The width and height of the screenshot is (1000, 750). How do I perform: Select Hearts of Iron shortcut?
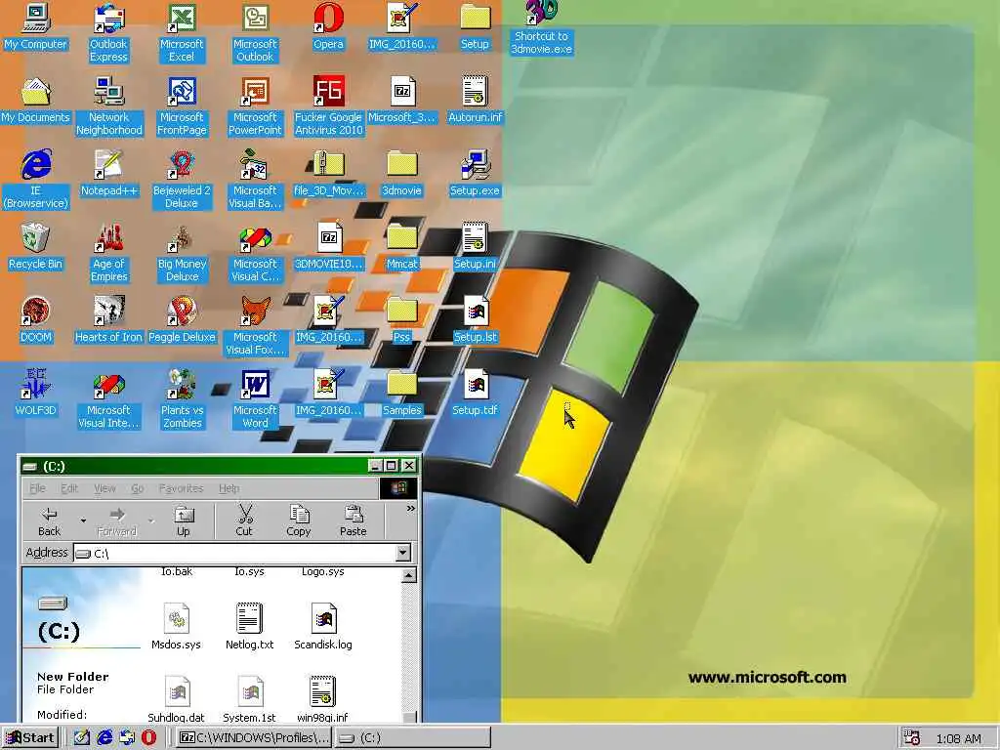coord(109,319)
